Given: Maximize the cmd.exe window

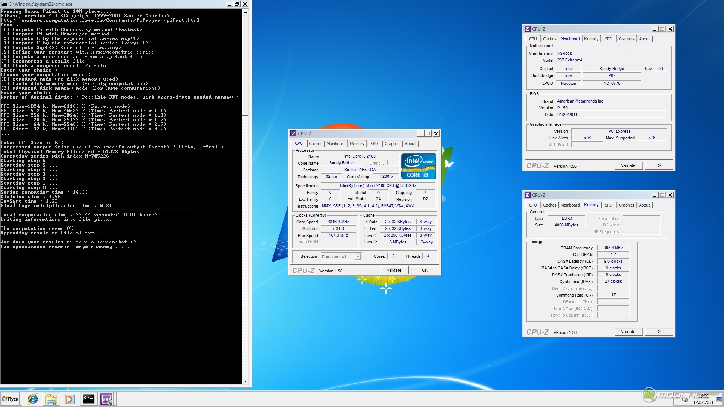Looking at the screenshot, I should (x=237, y=4).
